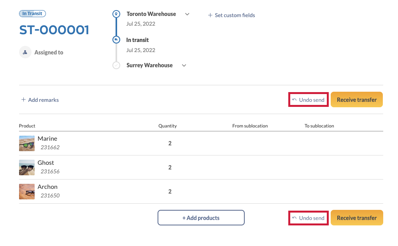Click the Archon SKU 231650
The height and width of the screenshot is (246, 398).
(x=50, y=195)
